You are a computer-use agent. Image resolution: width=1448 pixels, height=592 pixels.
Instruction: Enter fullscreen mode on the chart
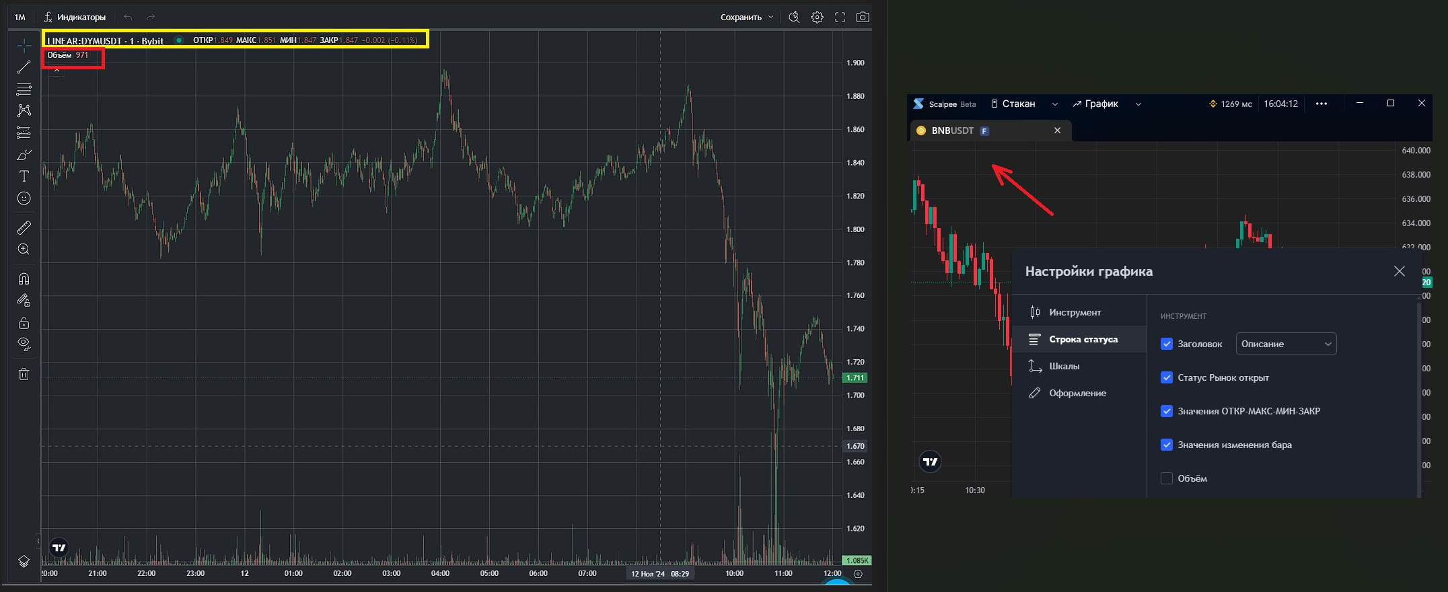pyautogui.click(x=840, y=17)
